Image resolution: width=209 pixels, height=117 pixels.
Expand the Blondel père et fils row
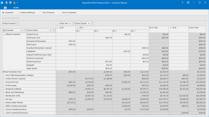coord(4,96)
